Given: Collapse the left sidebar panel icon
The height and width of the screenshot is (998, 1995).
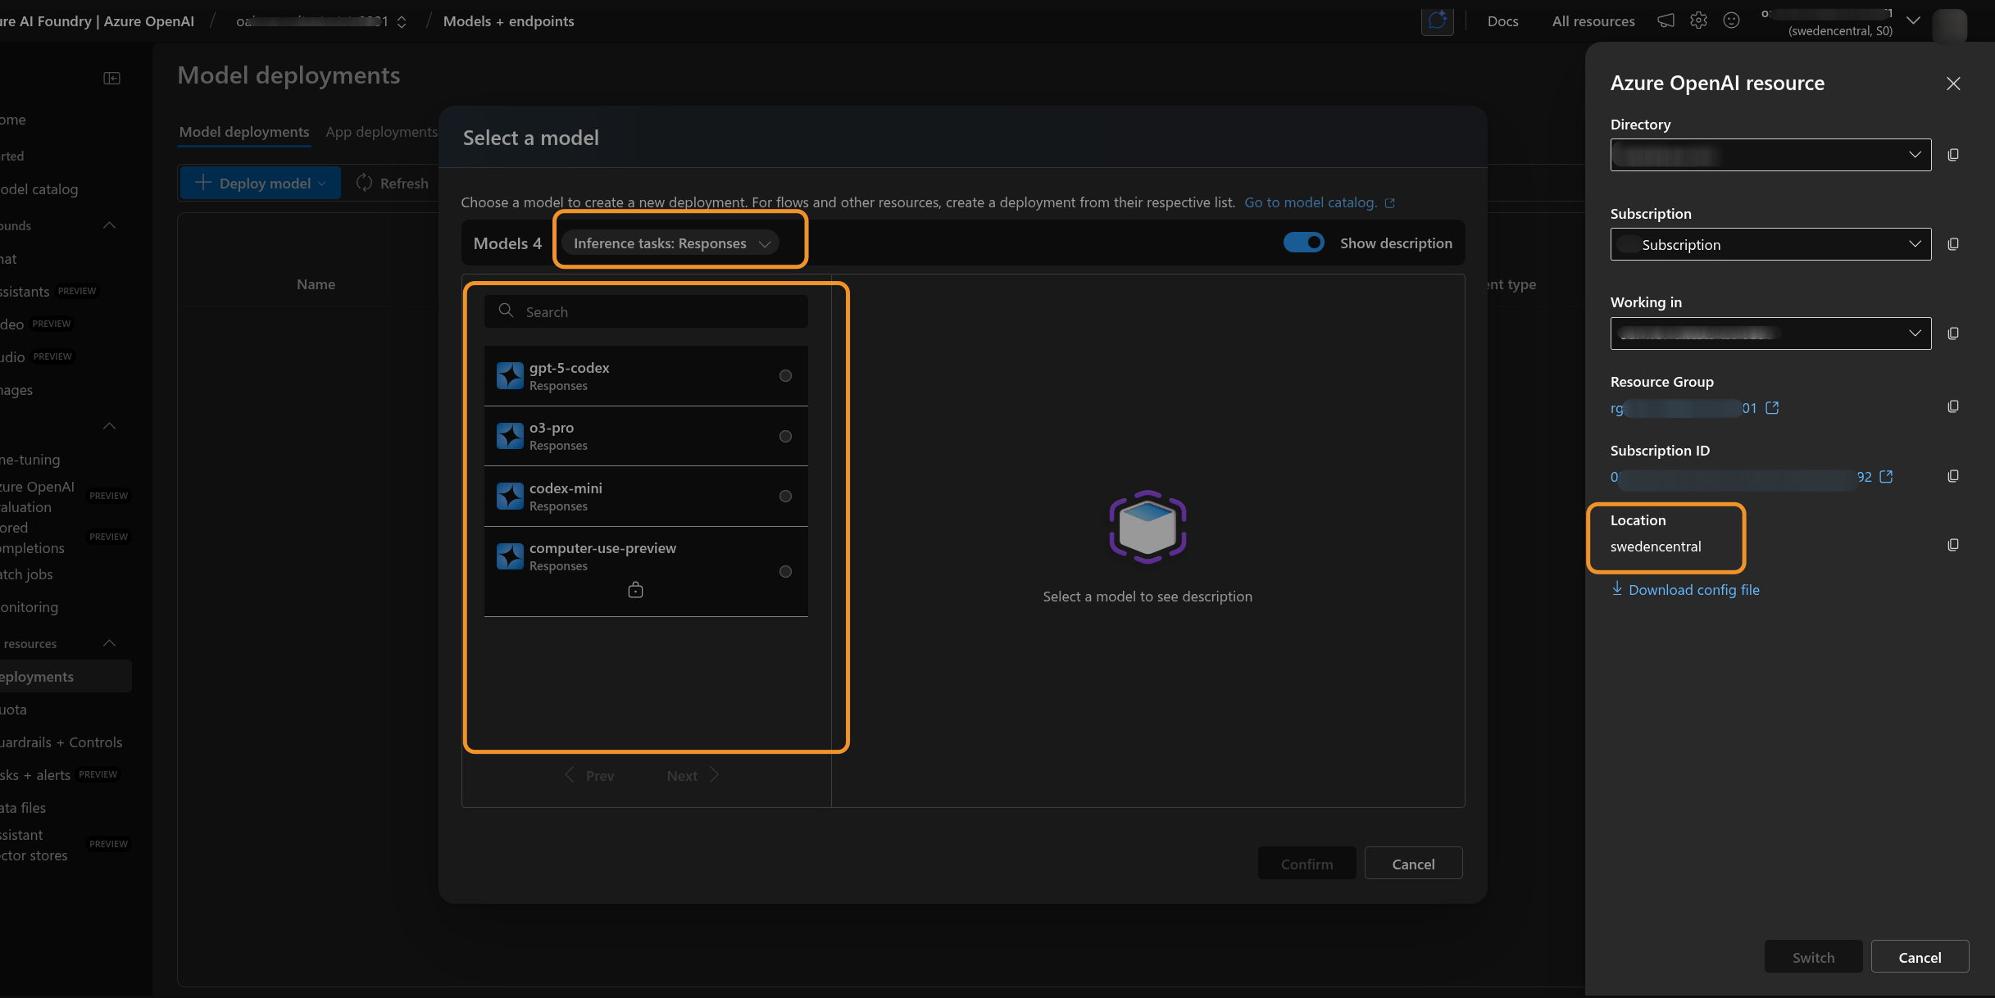Looking at the screenshot, I should [x=112, y=78].
